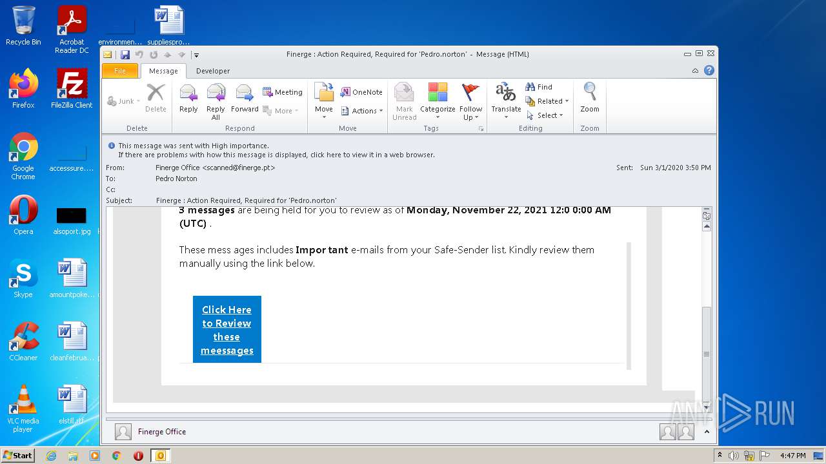Select elstill.rtf desktop file
Image resolution: width=826 pixels, height=464 pixels.
72,405
